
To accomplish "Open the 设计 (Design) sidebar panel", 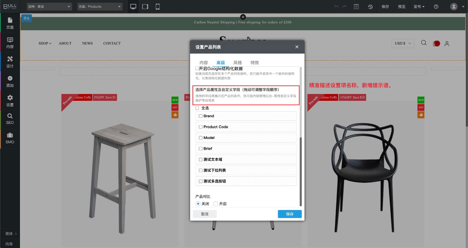I will click(x=10, y=62).
